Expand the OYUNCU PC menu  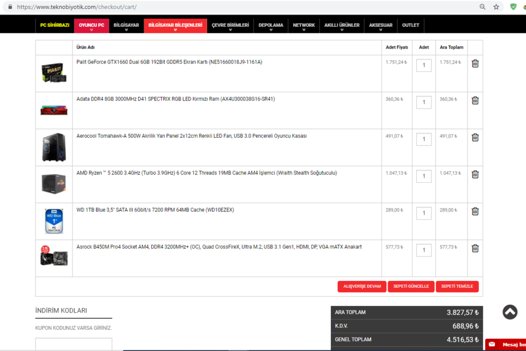coord(91,26)
